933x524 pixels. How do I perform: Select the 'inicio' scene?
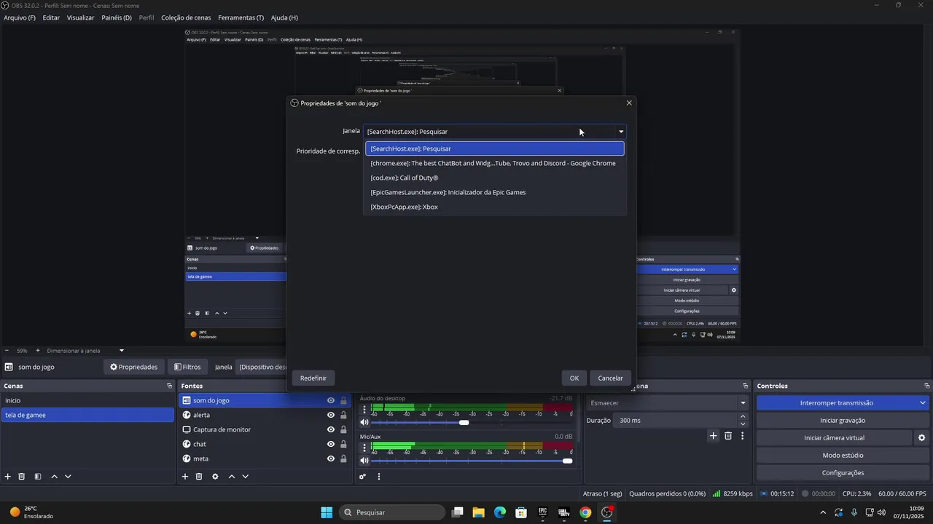point(87,400)
